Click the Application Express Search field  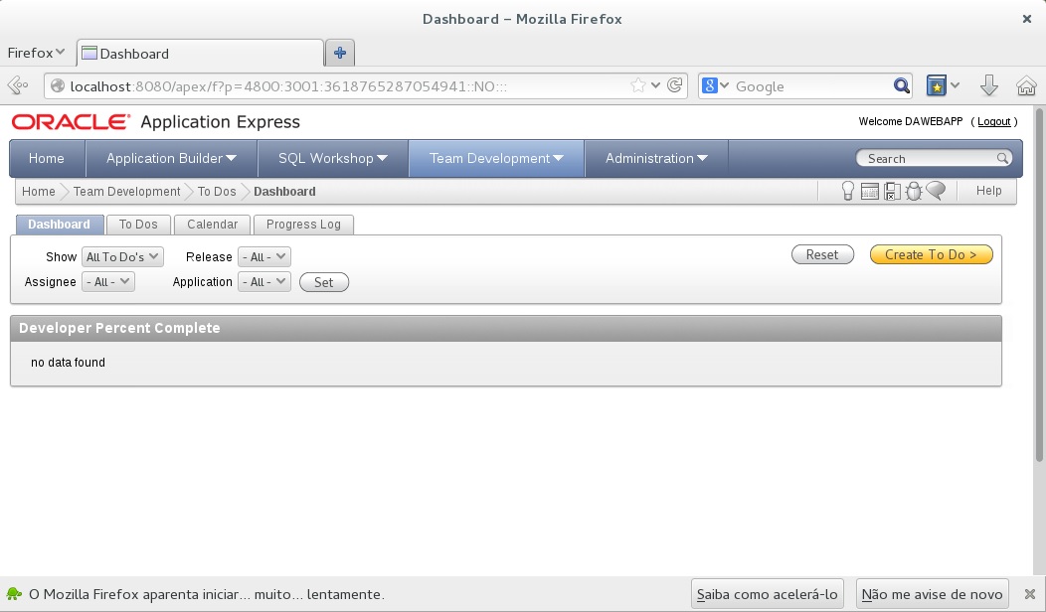(930, 158)
